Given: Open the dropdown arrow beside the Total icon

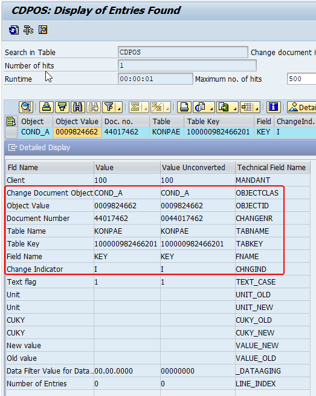Looking at the screenshot, I should coord(146,107).
